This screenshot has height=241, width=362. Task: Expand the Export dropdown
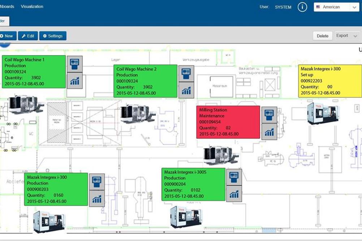pos(347,36)
